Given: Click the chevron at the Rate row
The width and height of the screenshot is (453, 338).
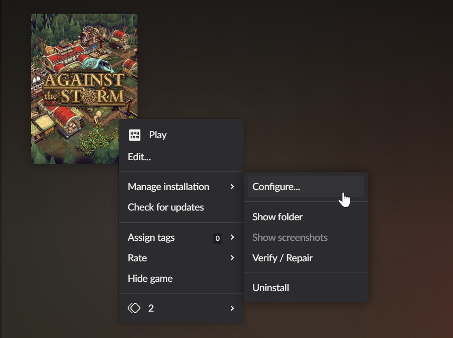Looking at the screenshot, I should (x=232, y=257).
